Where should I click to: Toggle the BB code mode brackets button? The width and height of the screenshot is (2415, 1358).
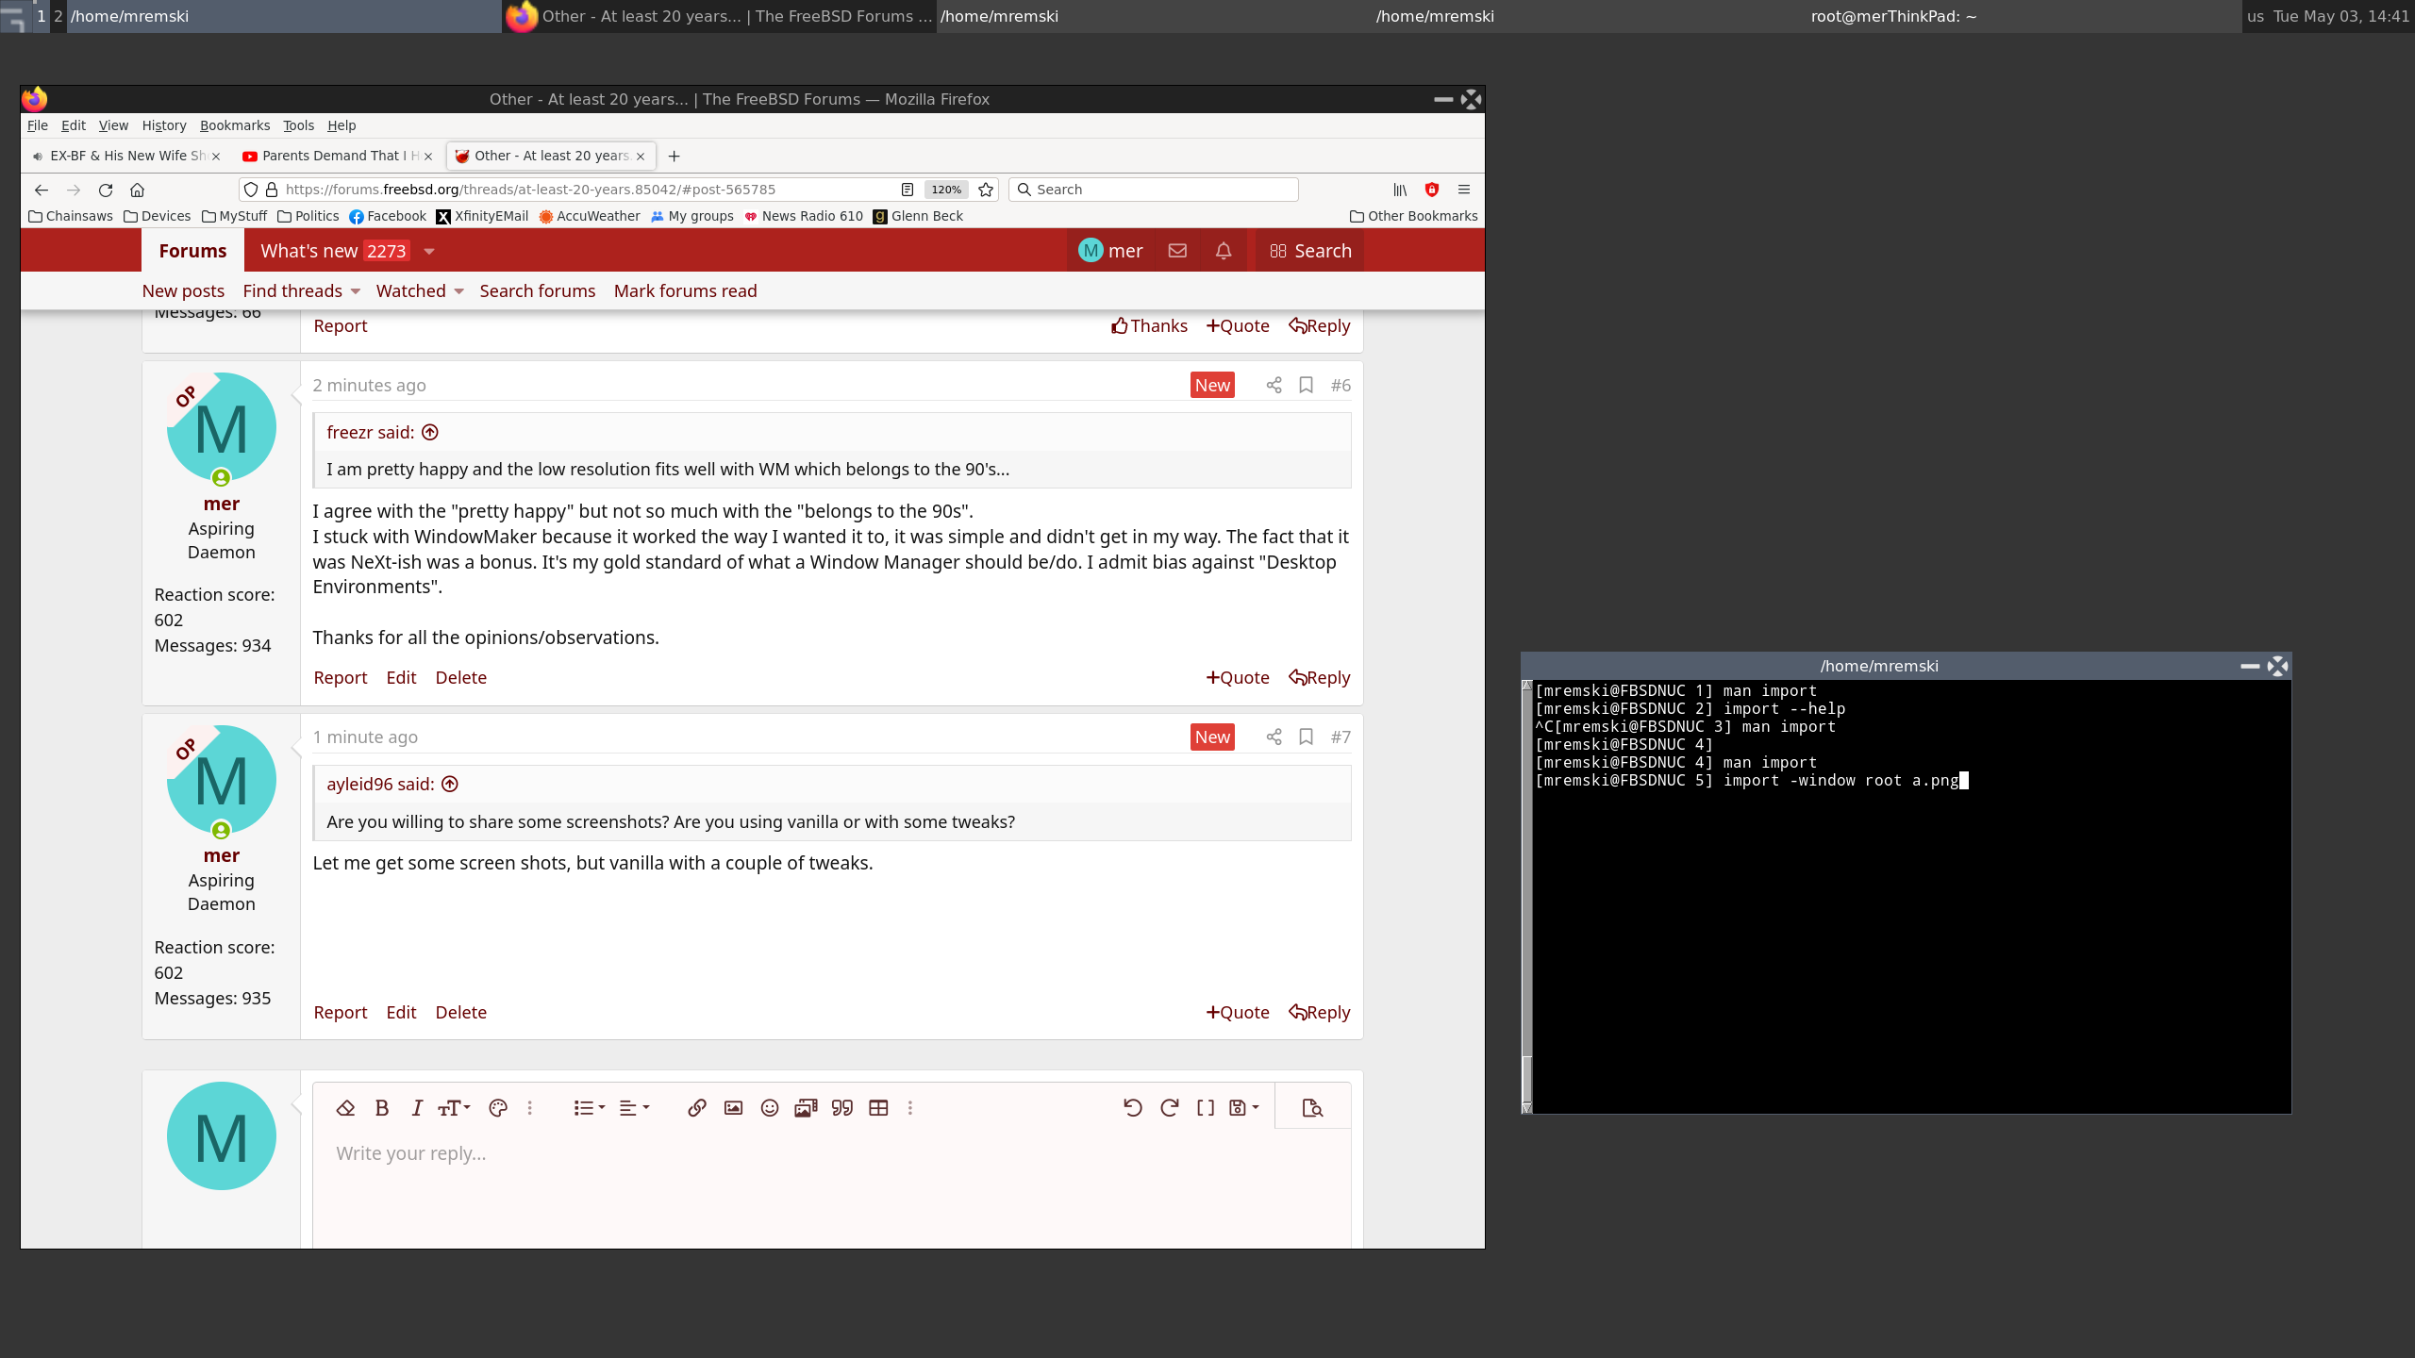tap(1205, 1108)
